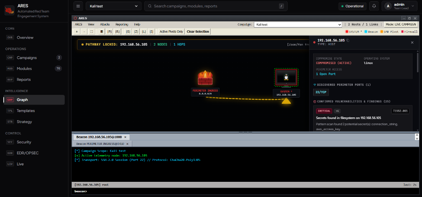
Task: Focus the search campaigns, modules, reports field
Action: [216, 6]
